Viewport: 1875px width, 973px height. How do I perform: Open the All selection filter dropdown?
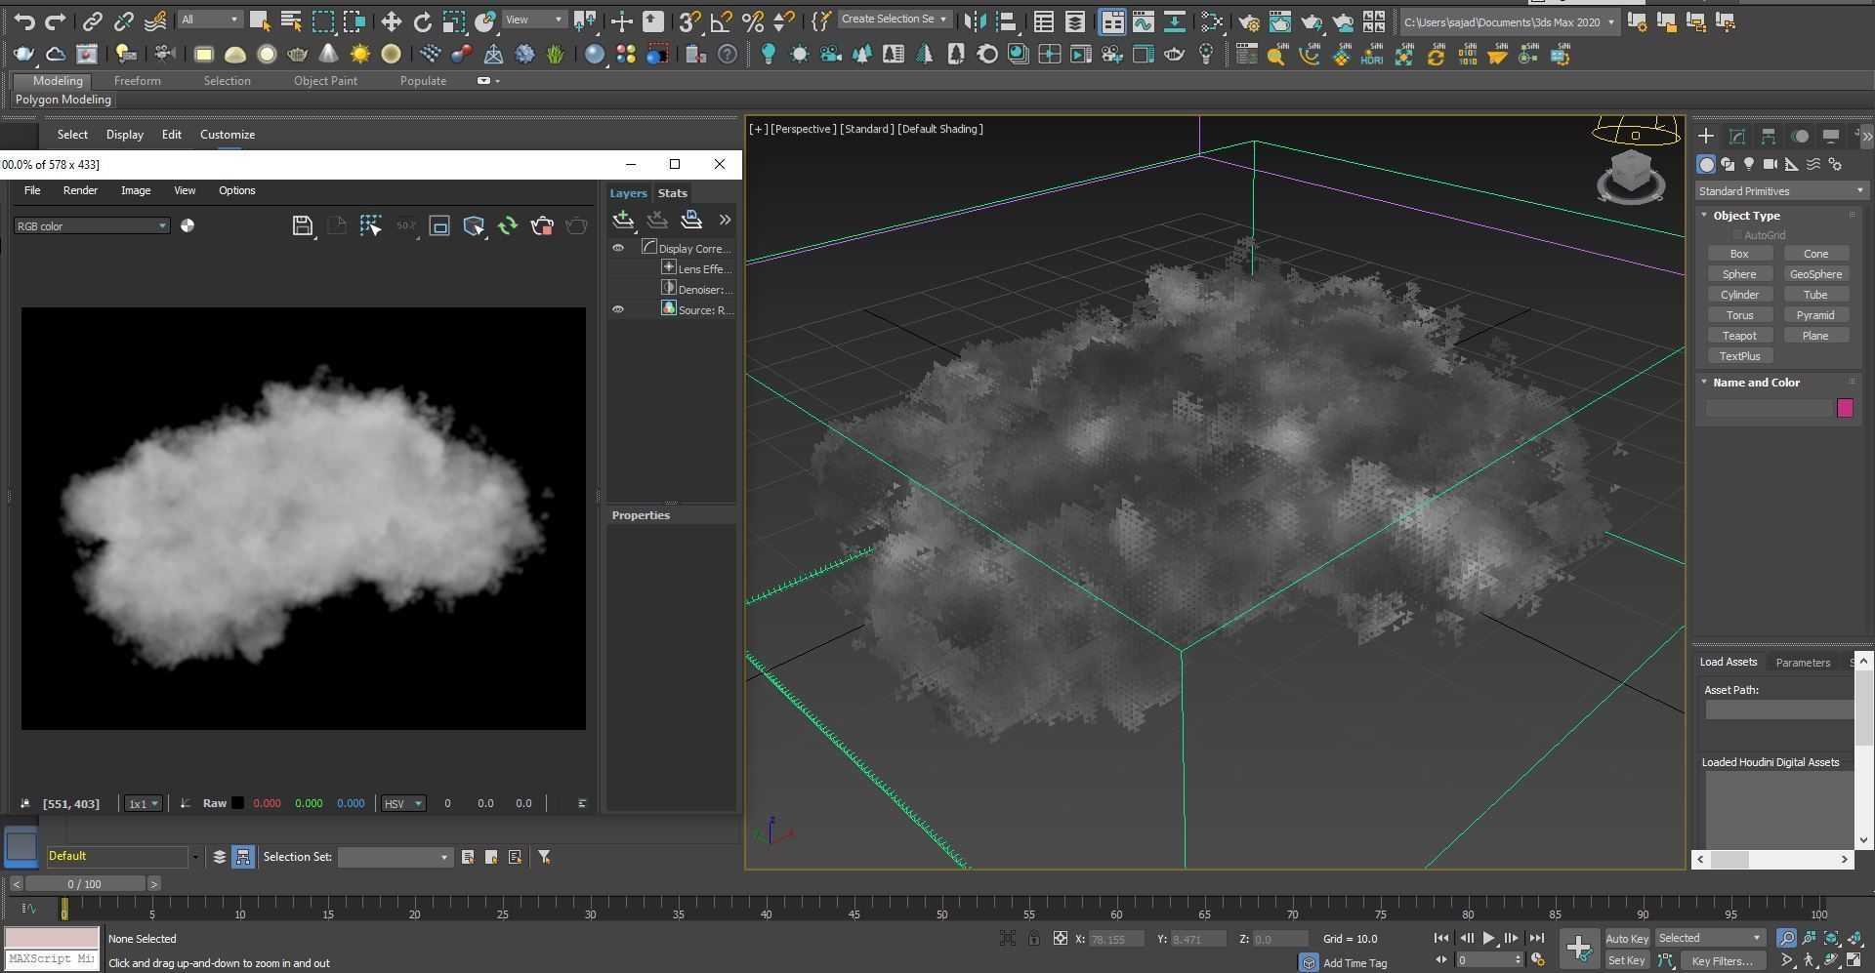(209, 20)
